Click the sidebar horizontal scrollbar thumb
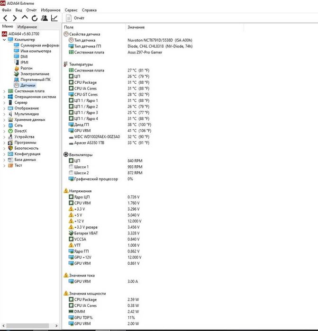This screenshot has height=331, width=318. tap(27, 325)
